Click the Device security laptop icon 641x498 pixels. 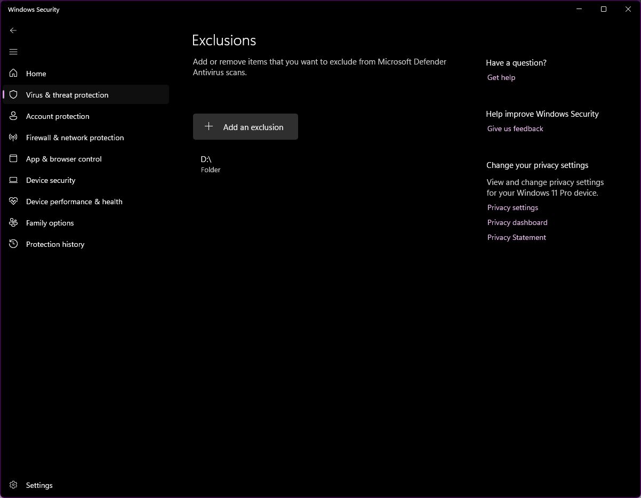[x=13, y=180]
